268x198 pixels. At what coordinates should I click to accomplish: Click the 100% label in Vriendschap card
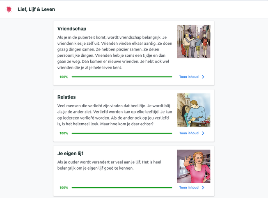(64, 77)
